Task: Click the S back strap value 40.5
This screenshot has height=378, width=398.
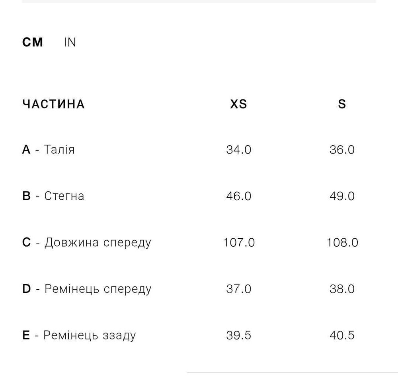Action: [x=342, y=335]
